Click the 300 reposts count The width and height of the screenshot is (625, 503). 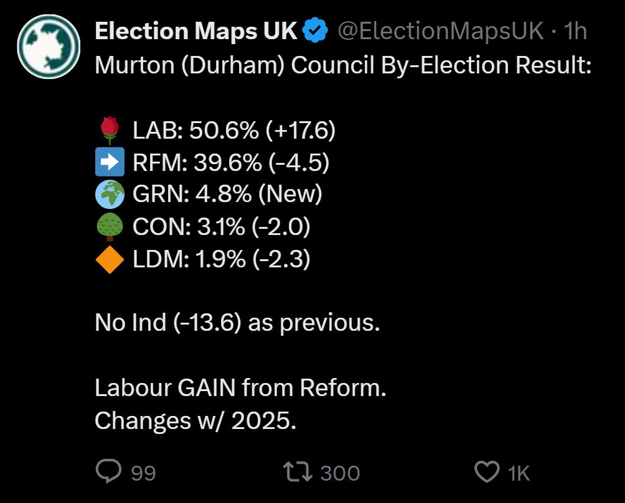point(340,473)
